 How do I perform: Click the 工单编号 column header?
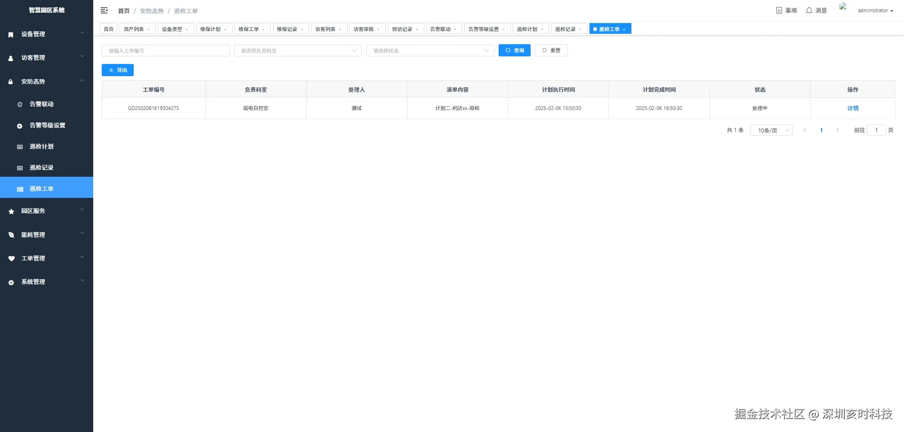153,89
